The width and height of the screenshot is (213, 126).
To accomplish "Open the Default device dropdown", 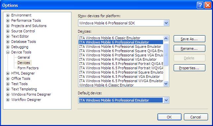I will coord(166,100).
